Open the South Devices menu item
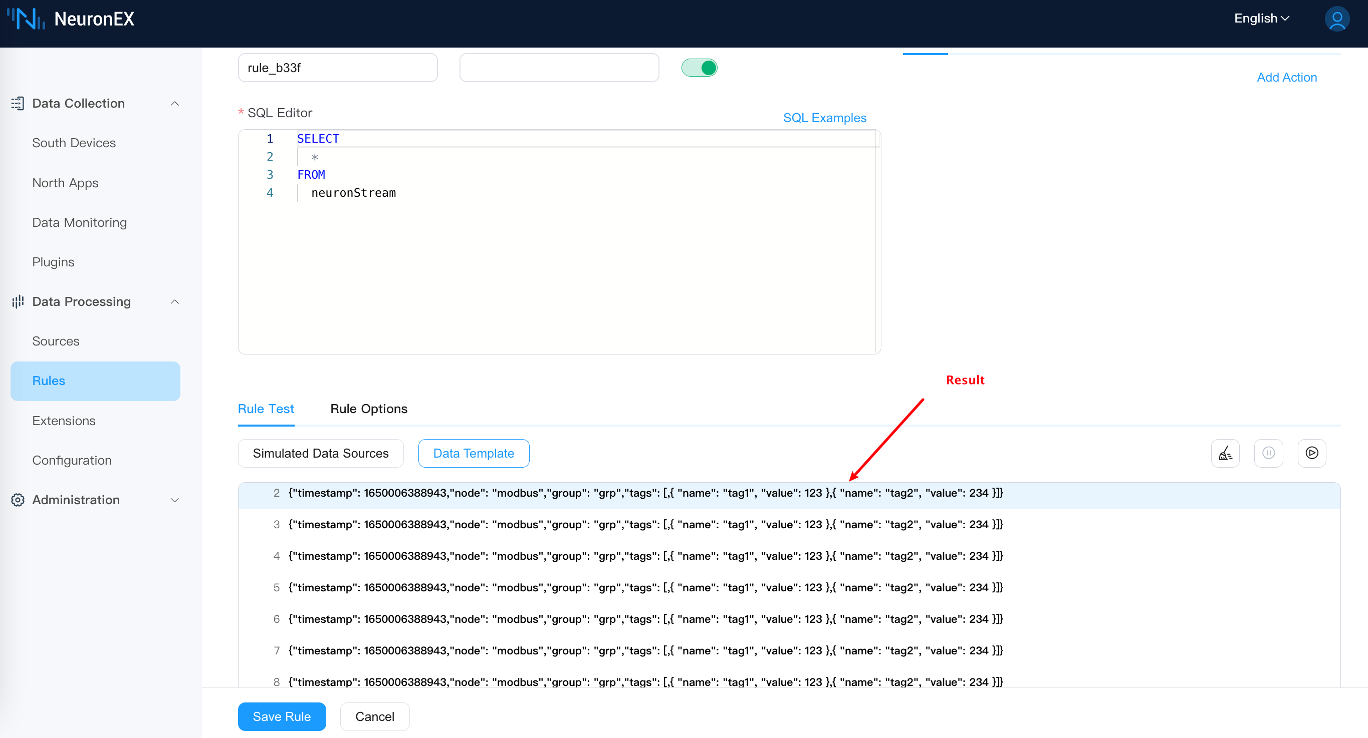 (74, 143)
